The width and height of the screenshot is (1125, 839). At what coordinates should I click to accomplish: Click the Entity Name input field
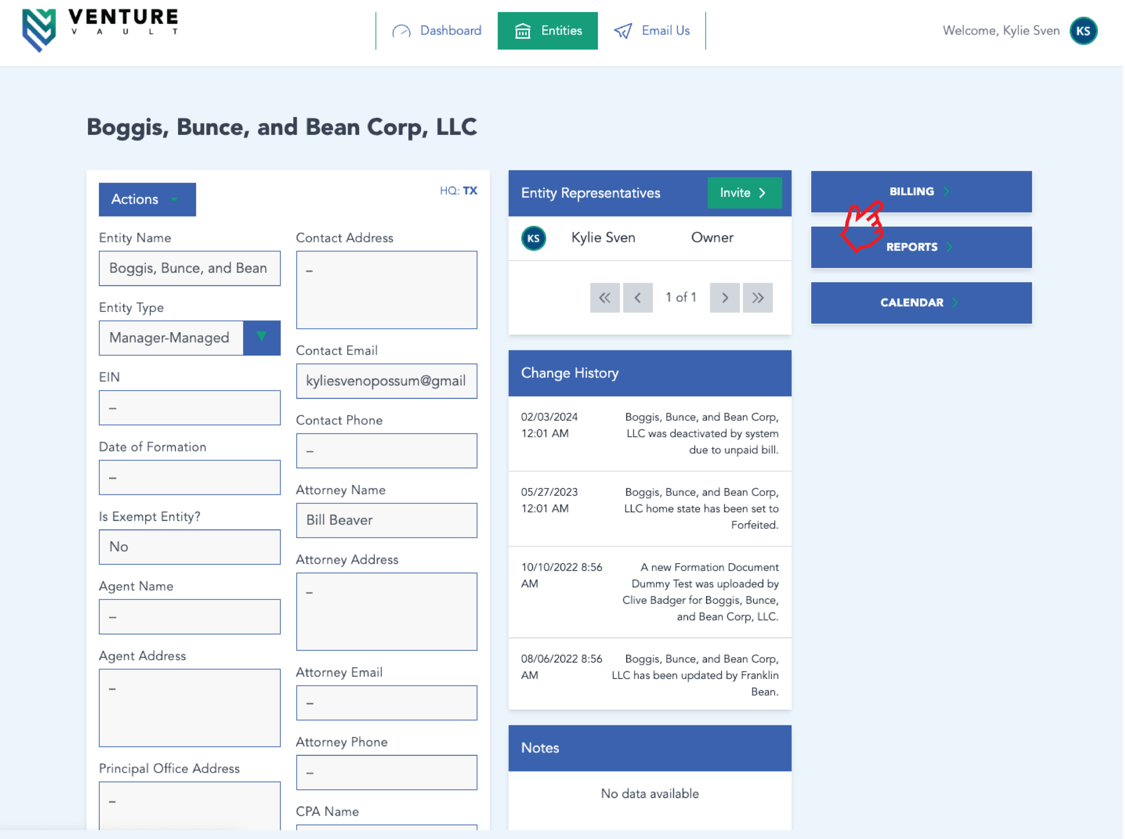coord(189,268)
